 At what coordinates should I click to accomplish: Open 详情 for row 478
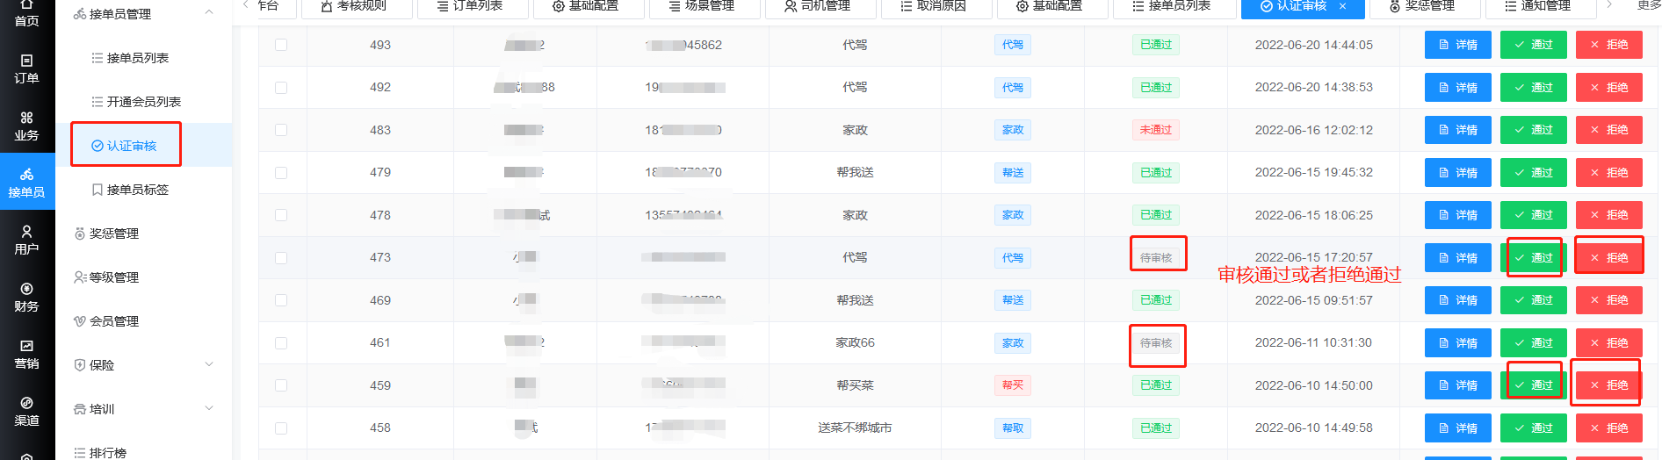pos(1458,215)
